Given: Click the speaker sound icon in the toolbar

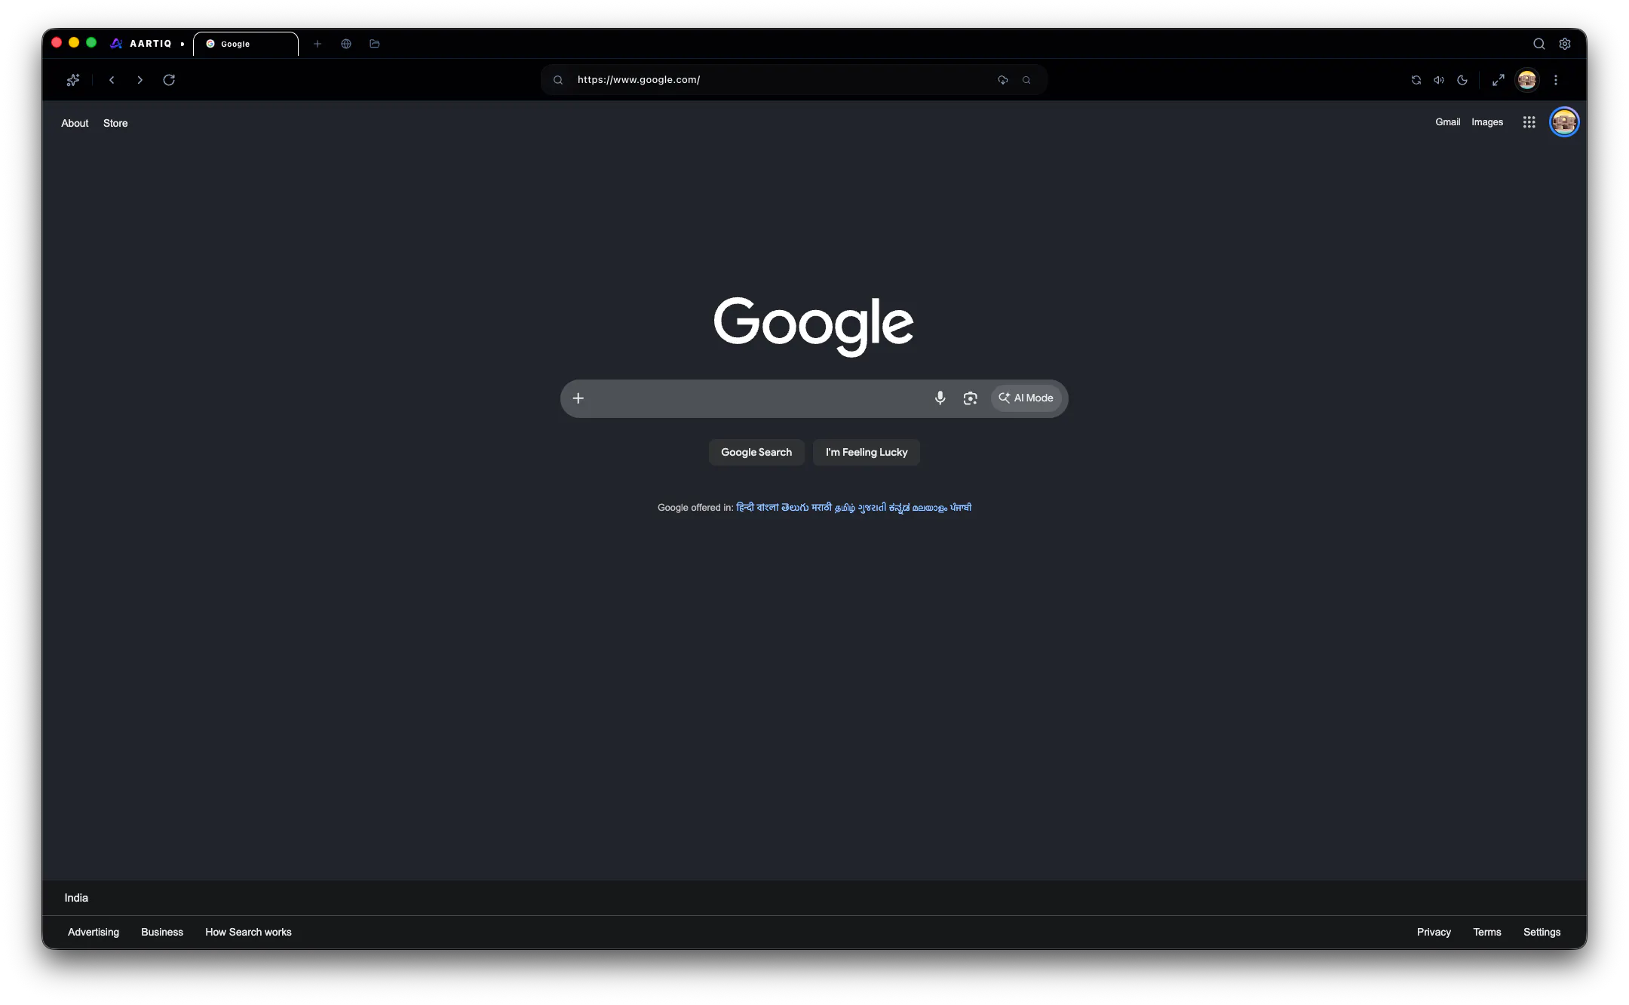Looking at the screenshot, I should click(x=1439, y=80).
